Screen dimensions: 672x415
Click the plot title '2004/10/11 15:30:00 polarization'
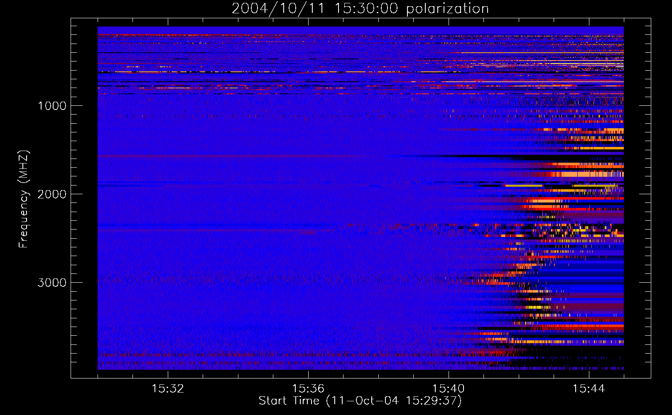[x=360, y=9]
